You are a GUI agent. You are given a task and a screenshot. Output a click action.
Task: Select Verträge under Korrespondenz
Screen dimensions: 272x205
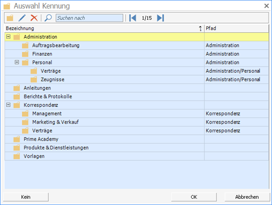tap(137, 130)
